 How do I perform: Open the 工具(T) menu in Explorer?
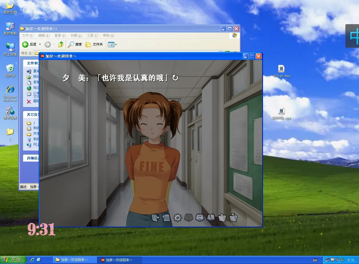point(92,36)
